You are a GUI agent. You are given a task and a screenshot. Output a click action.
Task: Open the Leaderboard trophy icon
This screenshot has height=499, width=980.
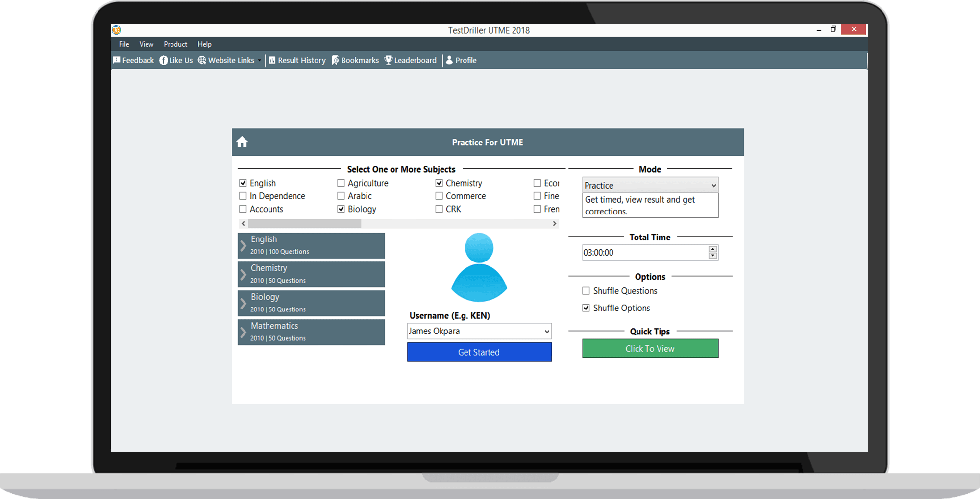389,60
